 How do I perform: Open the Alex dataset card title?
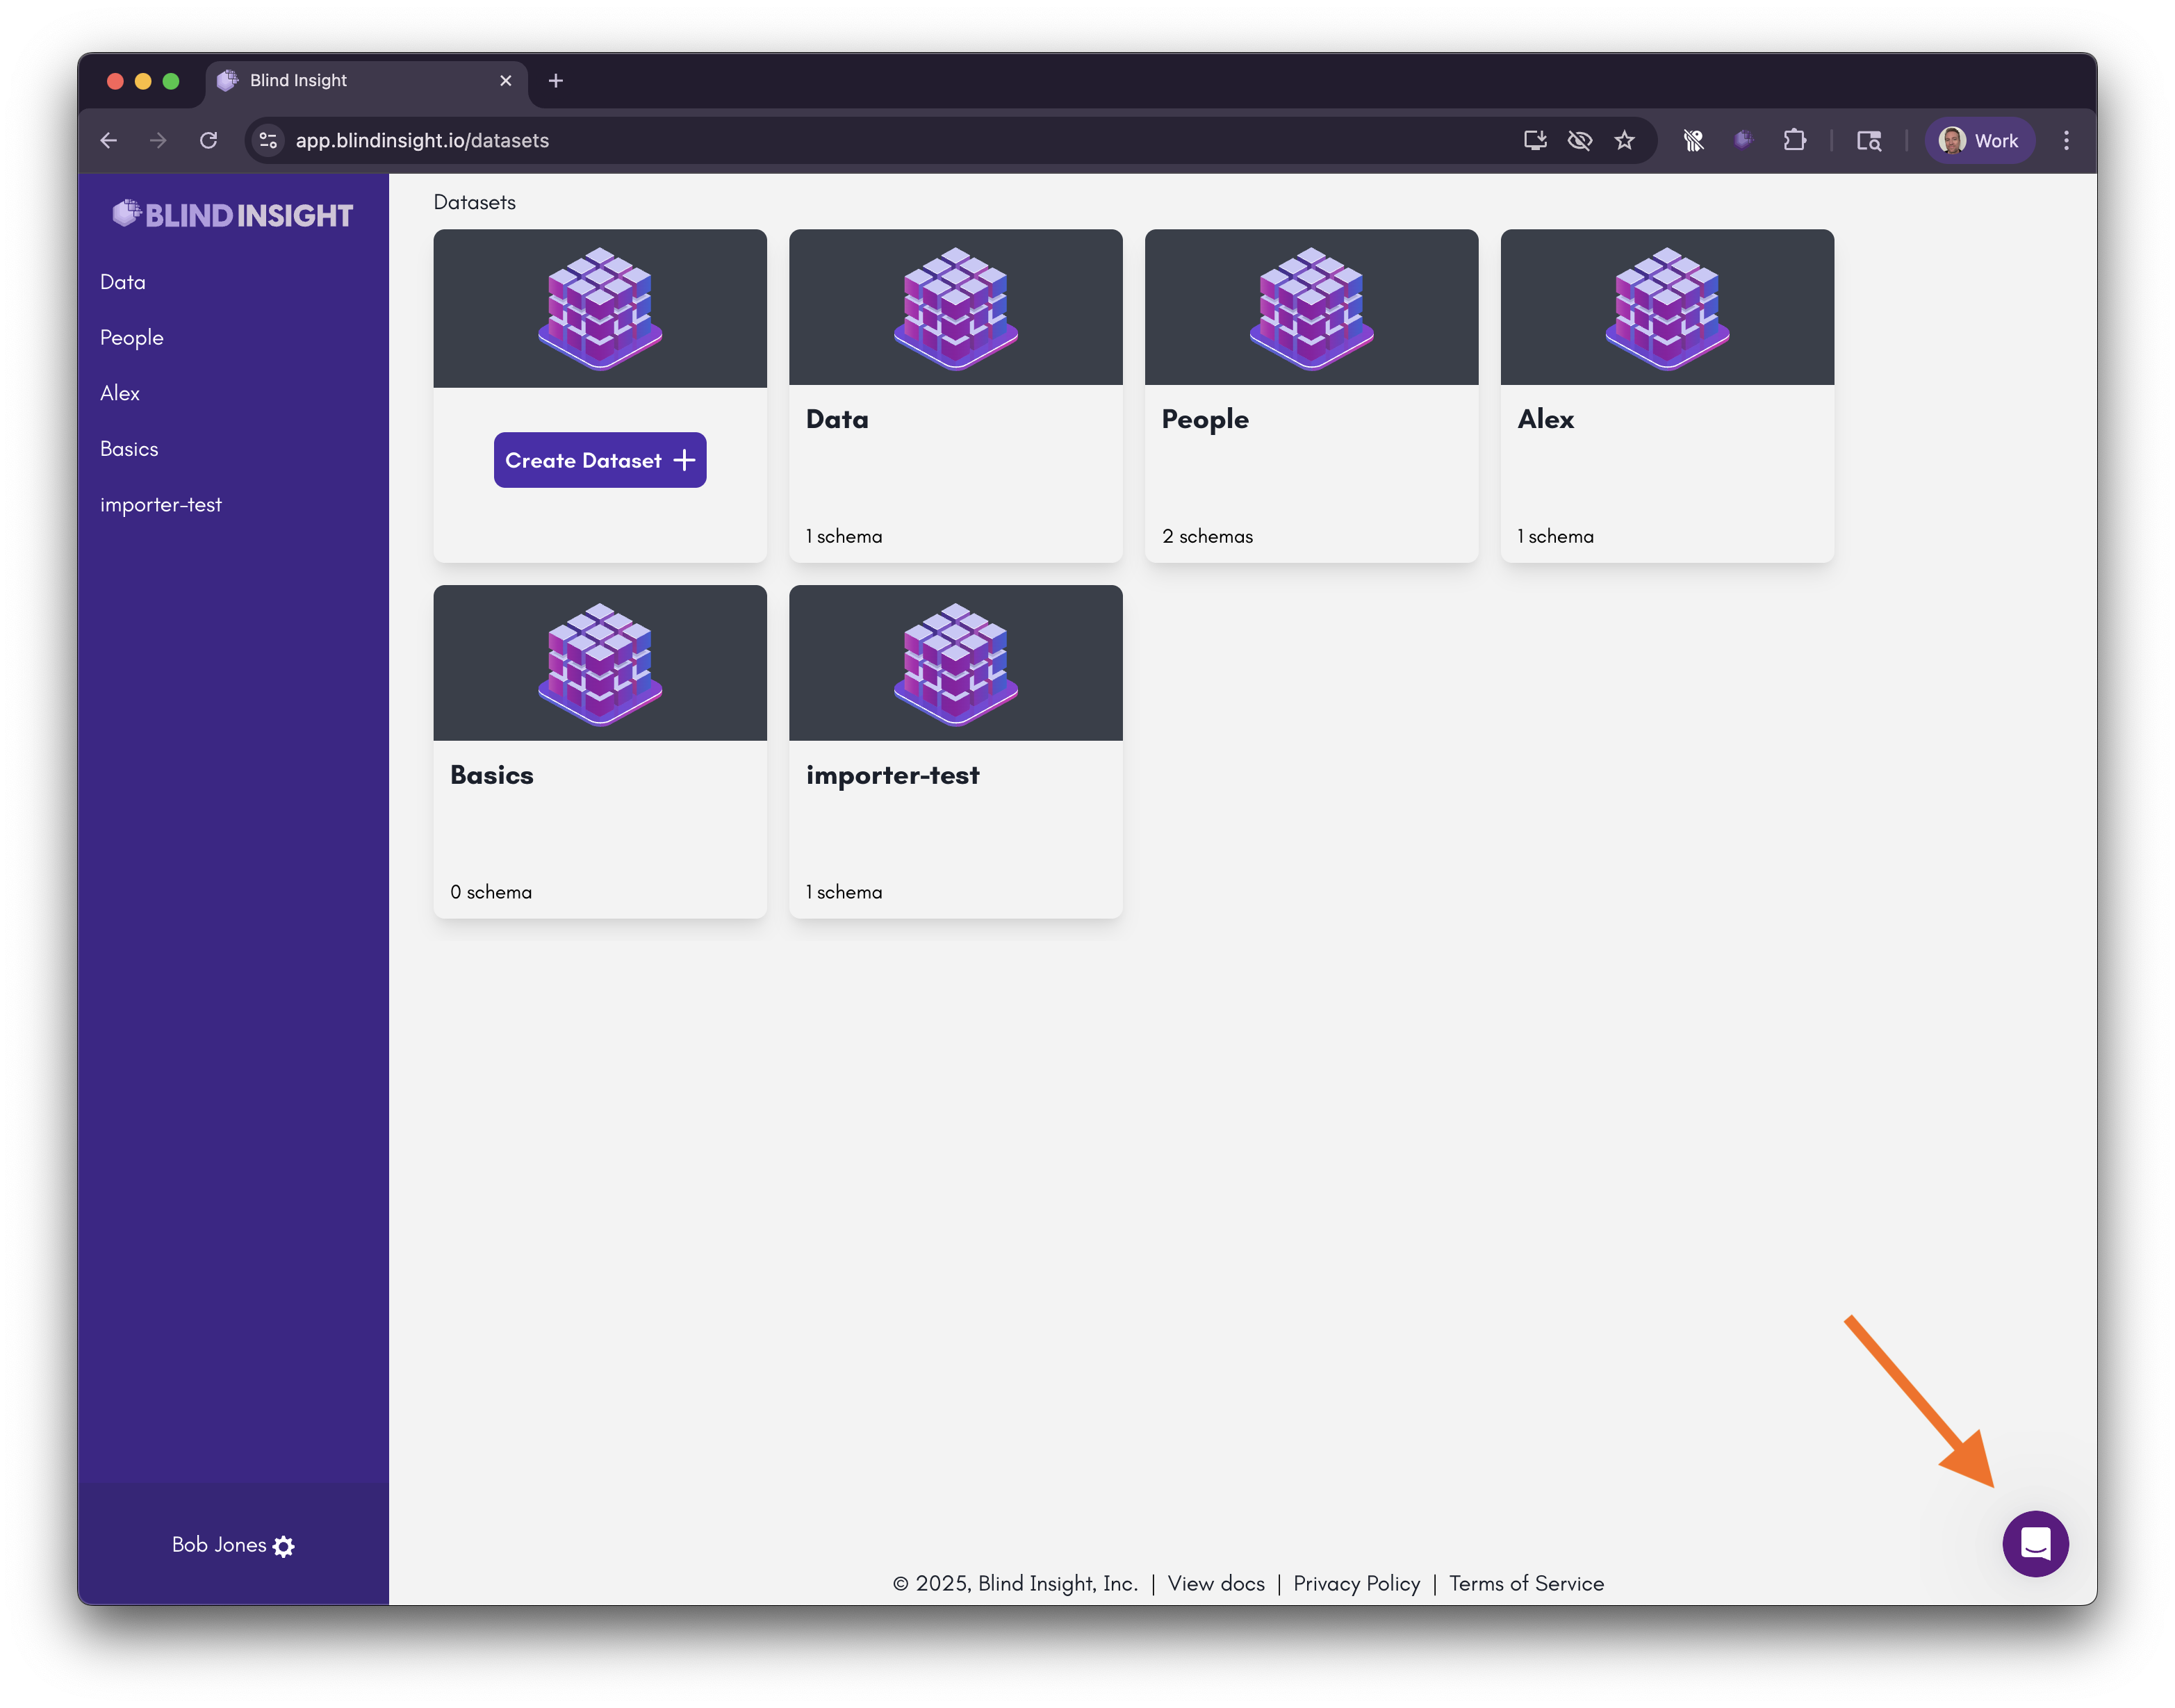coord(1545,419)
